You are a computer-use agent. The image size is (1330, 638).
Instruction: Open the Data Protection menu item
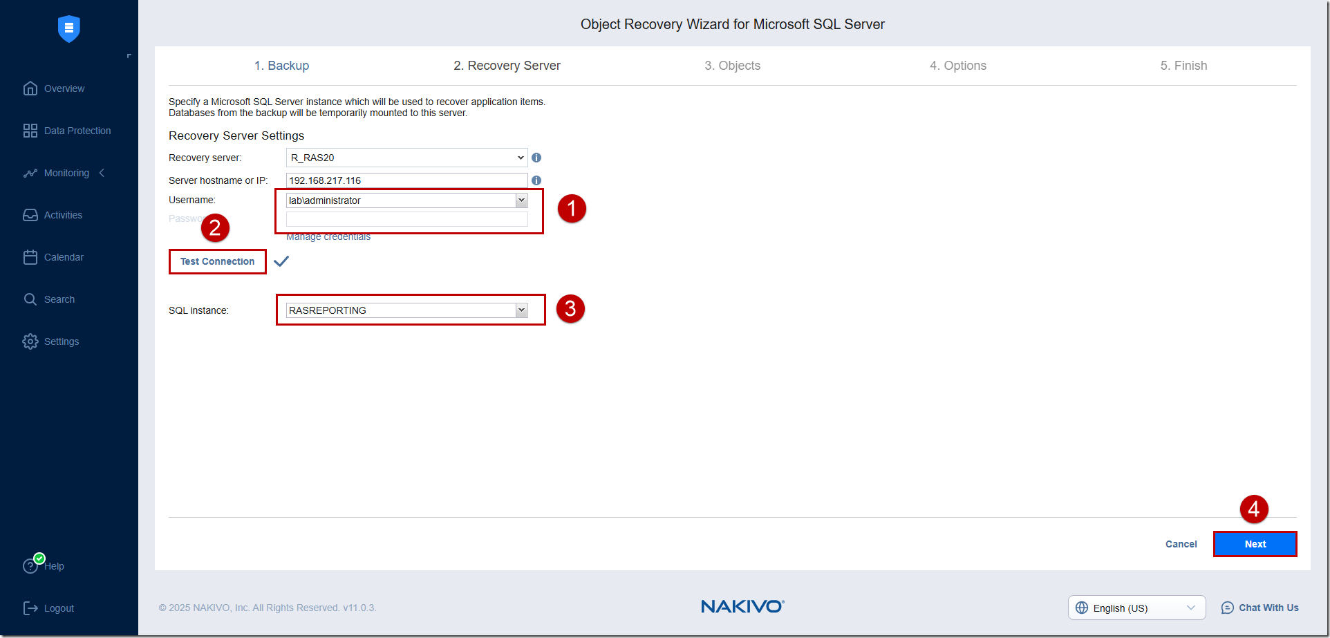[77, 131]
